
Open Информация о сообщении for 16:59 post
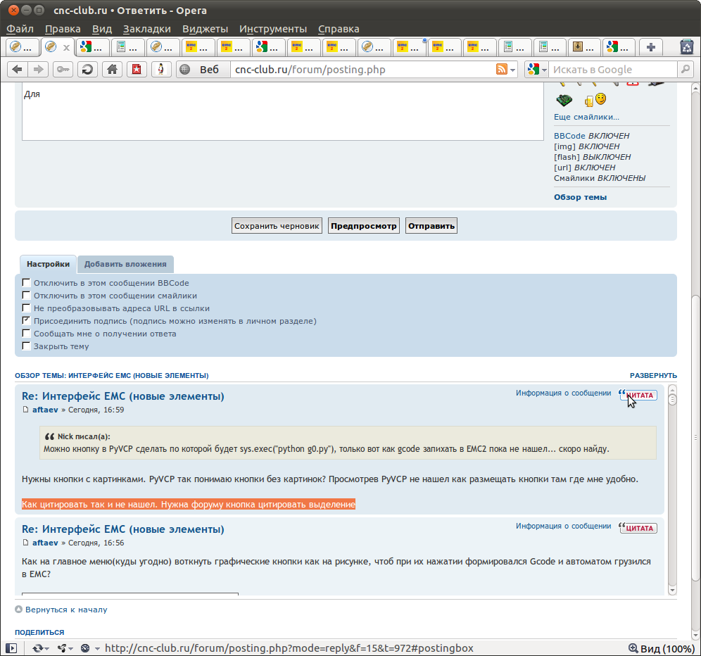tap(563, 393)
